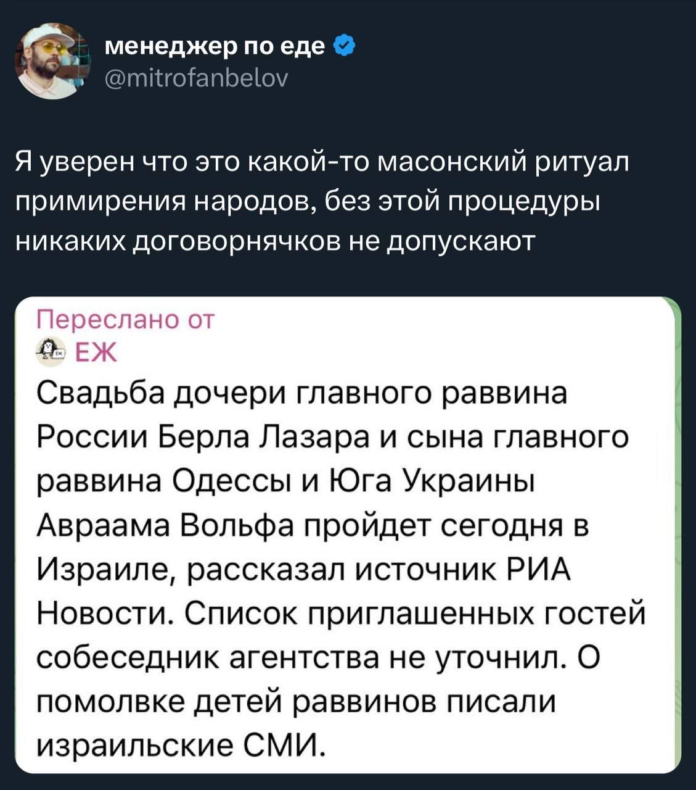
Task: Click "Свадьба дочери главного раввина" line
Action: click(x=301, y=393)
